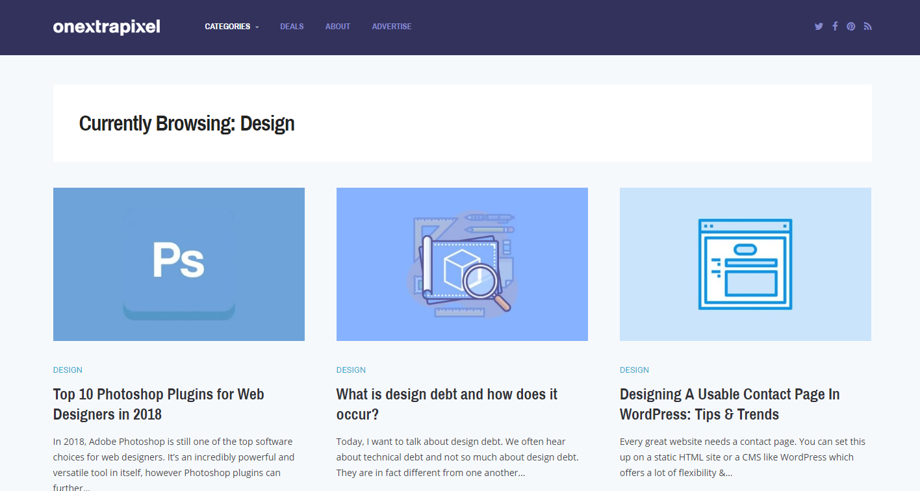Click the Currently Browsing: Design heading
The image size is (920, 491).
(x=187, y=123)
